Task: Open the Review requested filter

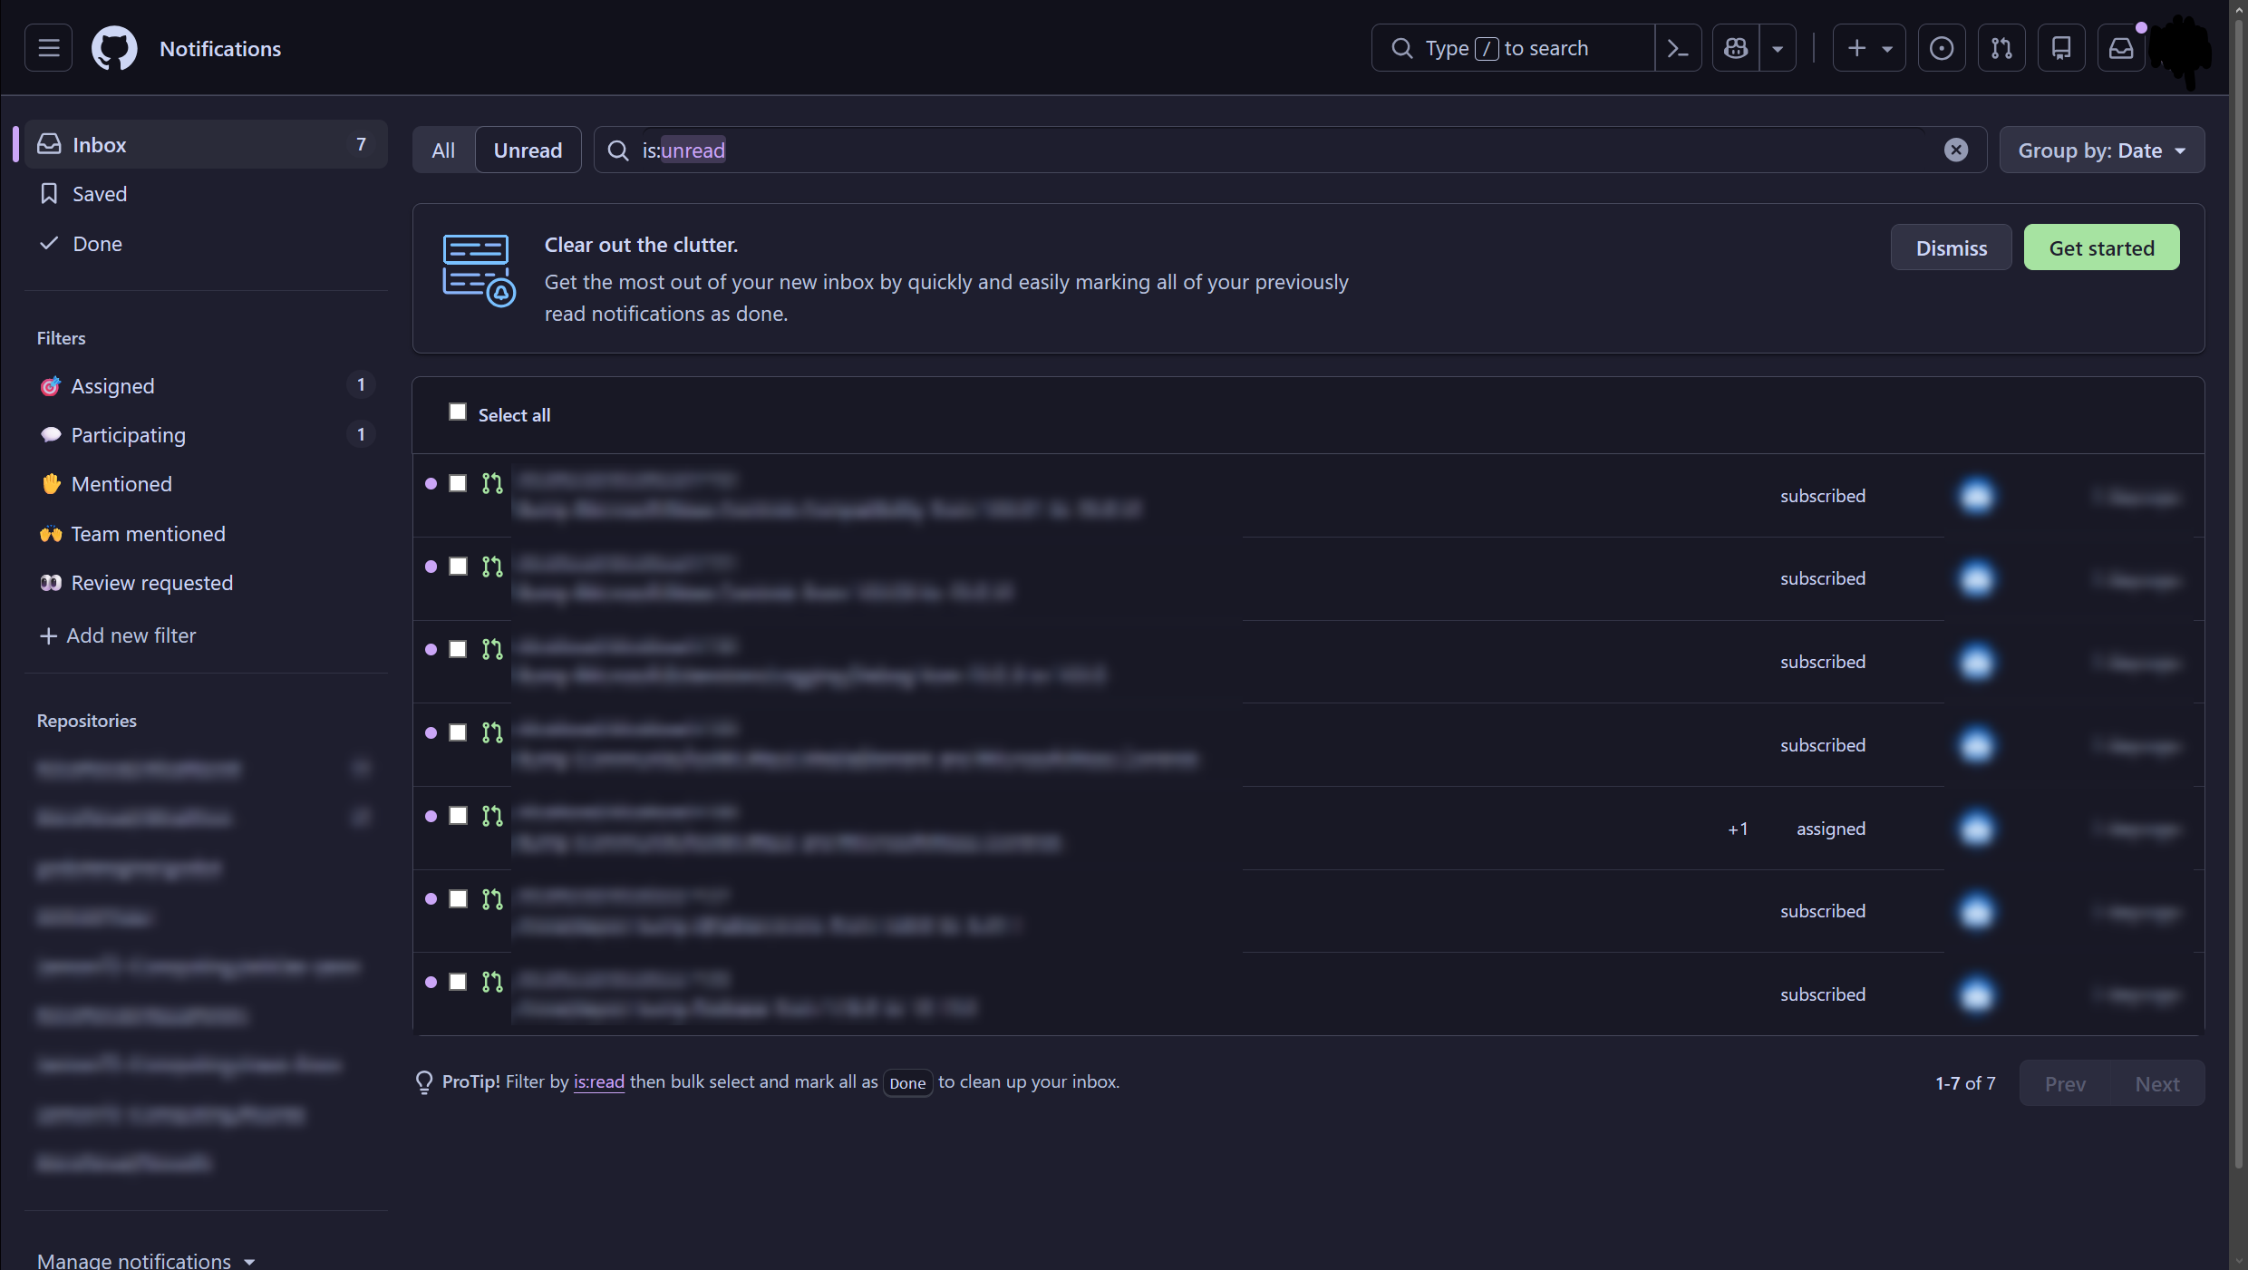Action: pyautogui.click(x=207, y=583)
